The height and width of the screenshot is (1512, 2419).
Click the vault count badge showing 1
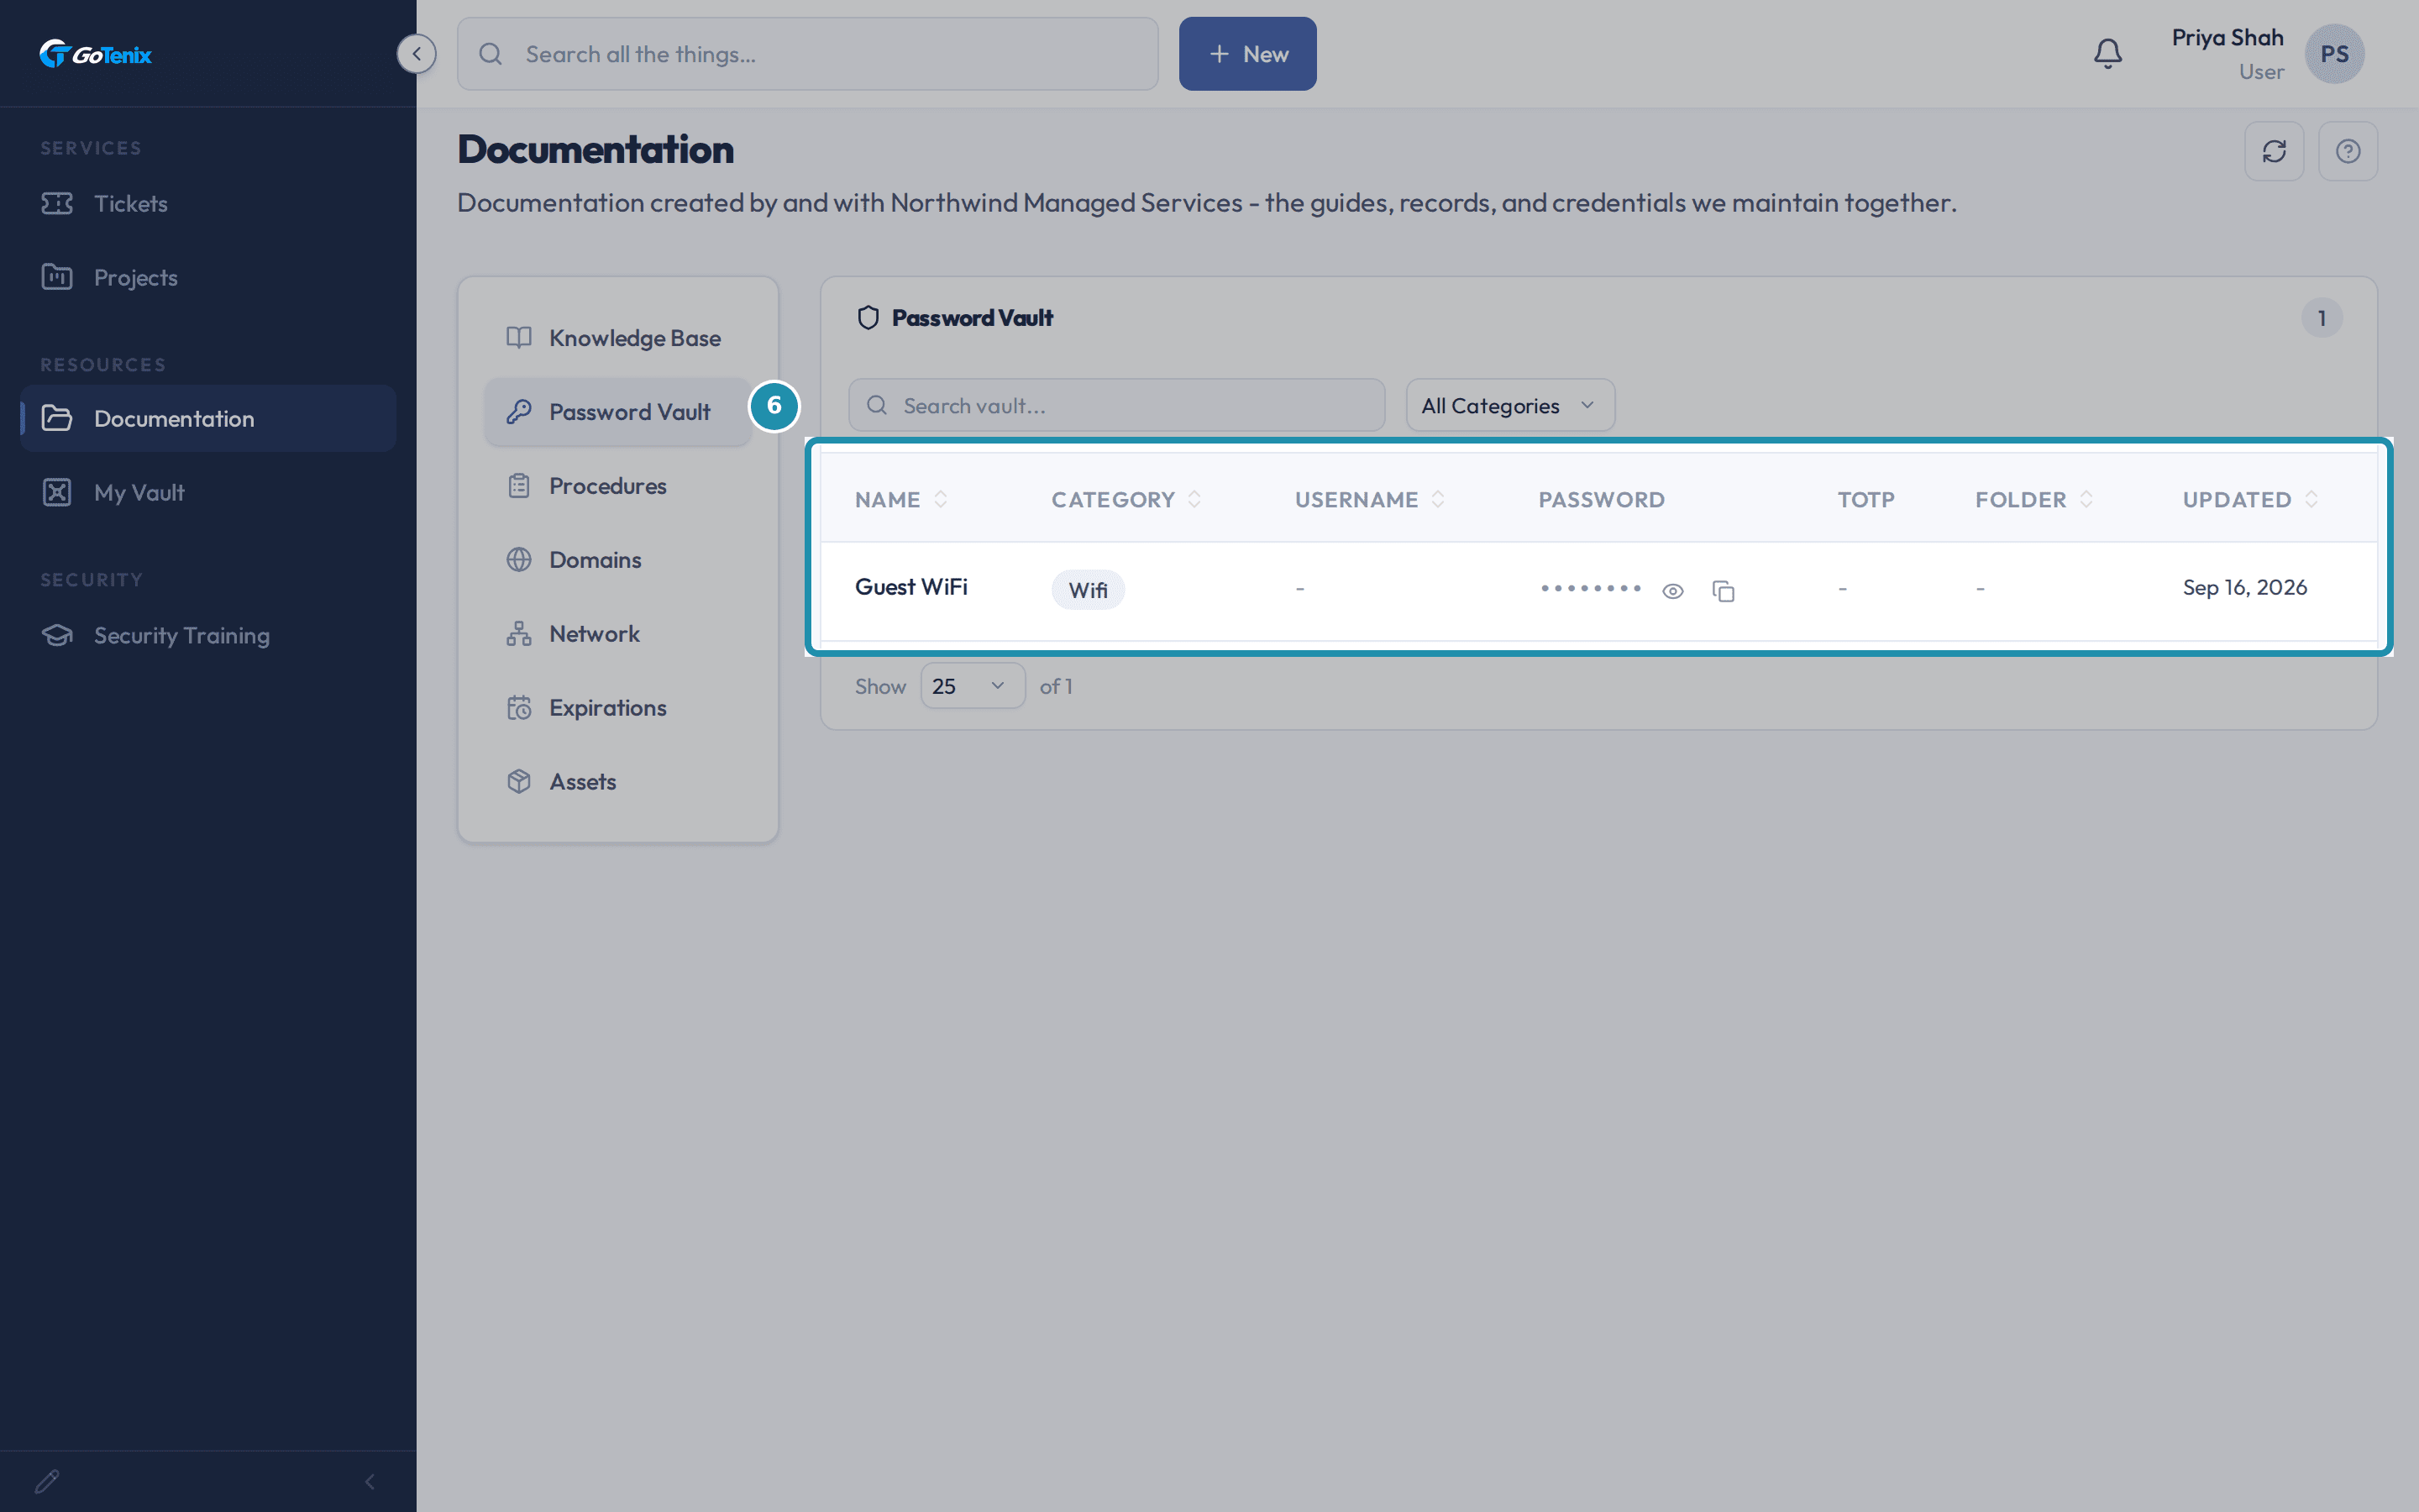point(2322,318)
